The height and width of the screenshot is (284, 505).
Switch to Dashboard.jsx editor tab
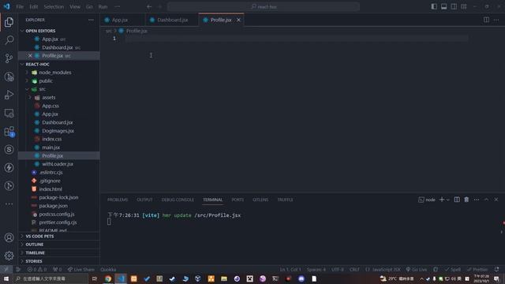coord(172,20)
